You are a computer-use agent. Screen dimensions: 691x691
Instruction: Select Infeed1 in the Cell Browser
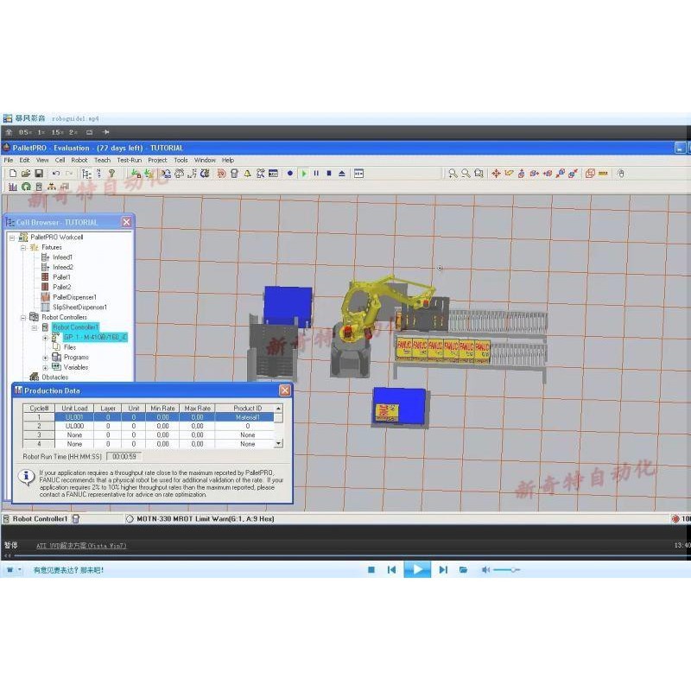pyautogui.click(x=62, y=257)
